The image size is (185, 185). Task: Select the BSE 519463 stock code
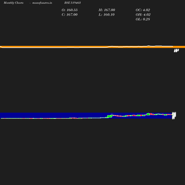(x=73, y=3)
